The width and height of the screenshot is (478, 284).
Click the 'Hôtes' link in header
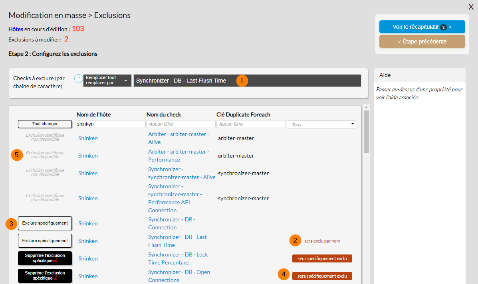click(16, 29)
